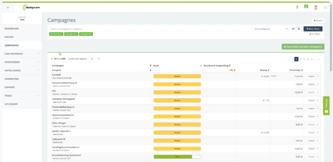The image size is (333, 162).
Task: Open the help question mark icon
Action: [297, 7]
